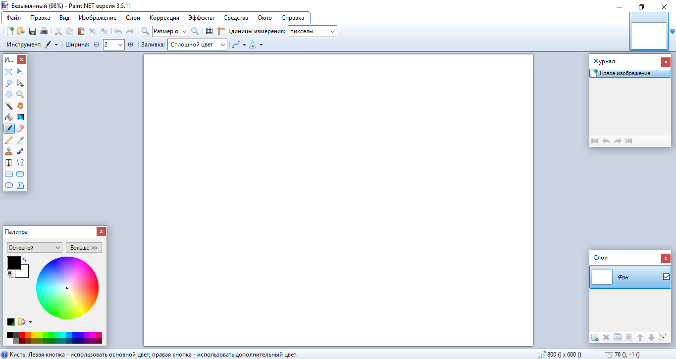Open the Файл menu
The image size is (676, 359).
pos(13,18)
